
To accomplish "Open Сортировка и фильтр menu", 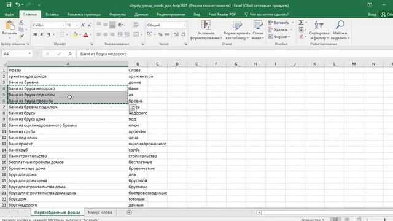I will tap(319, 30).
